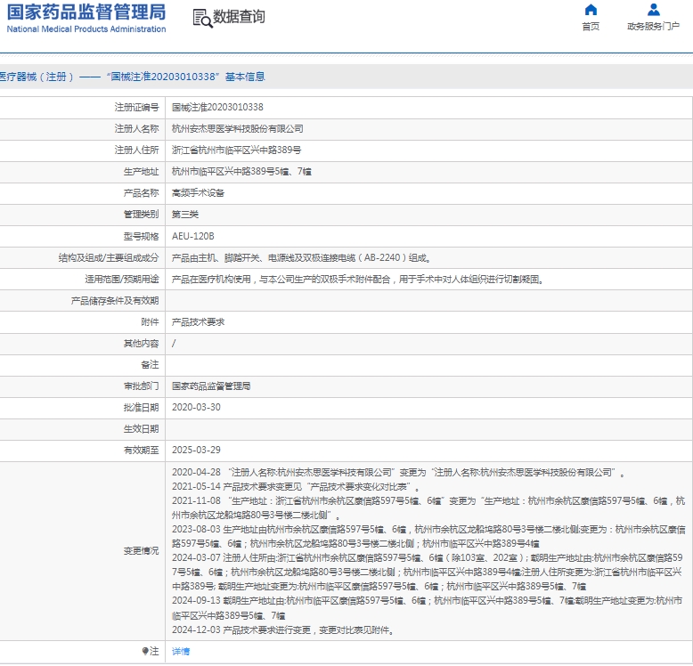The width and height of the screenshot is (693, 666).
Task: Click the 批准日期 row label
Action: 141,407
